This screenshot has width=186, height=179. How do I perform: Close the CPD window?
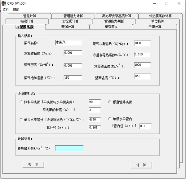click(x=179, y=3)
